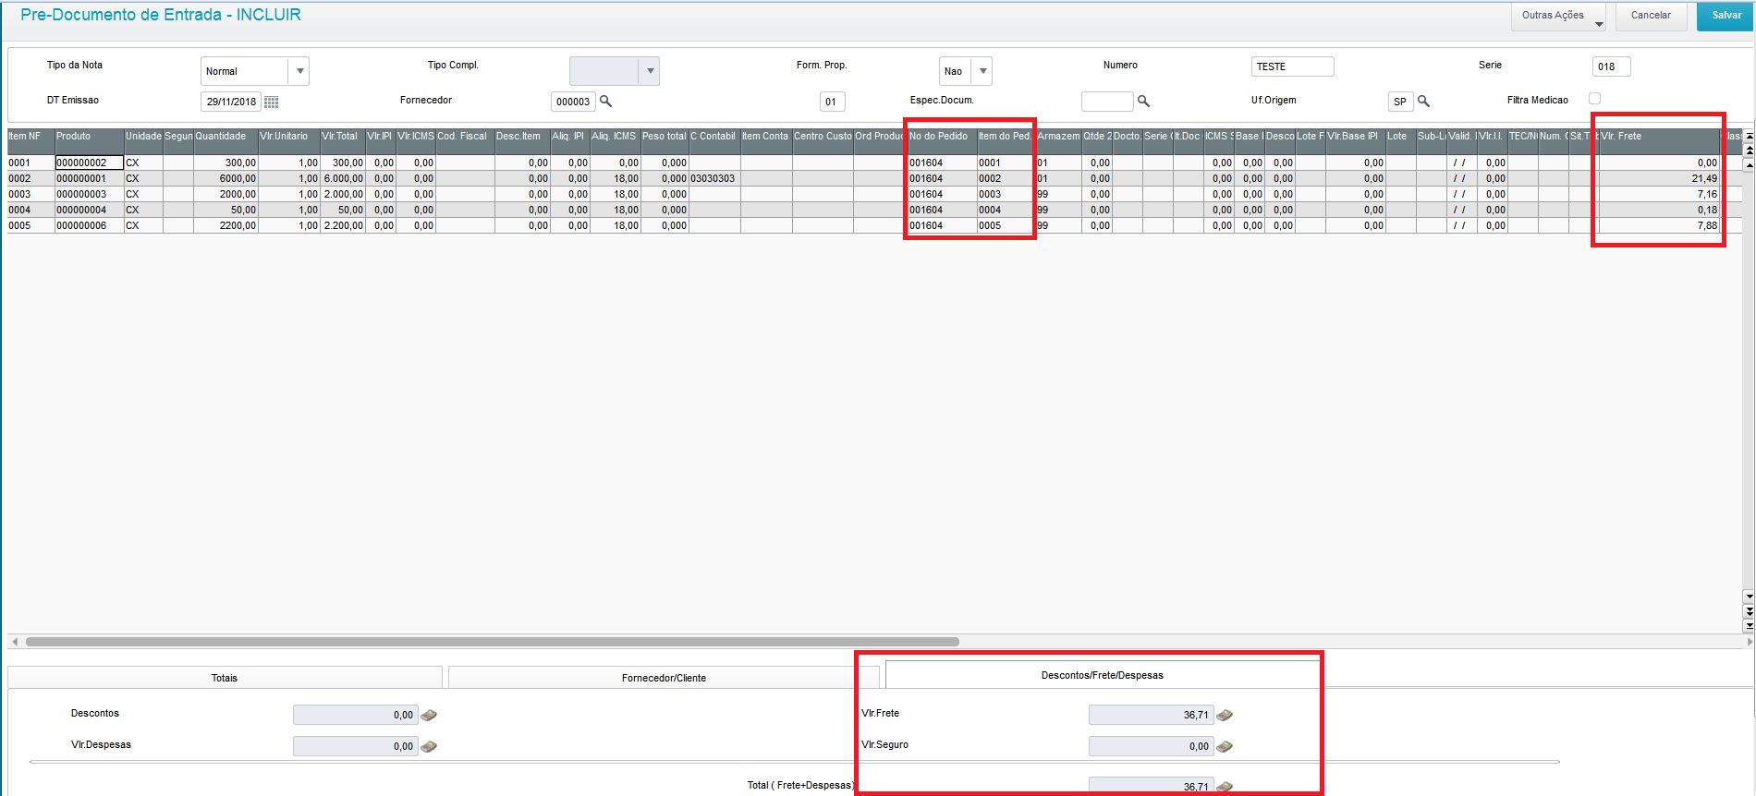
Task: Open the DT Emissao calendar picker icon
Action: [271, 103]
